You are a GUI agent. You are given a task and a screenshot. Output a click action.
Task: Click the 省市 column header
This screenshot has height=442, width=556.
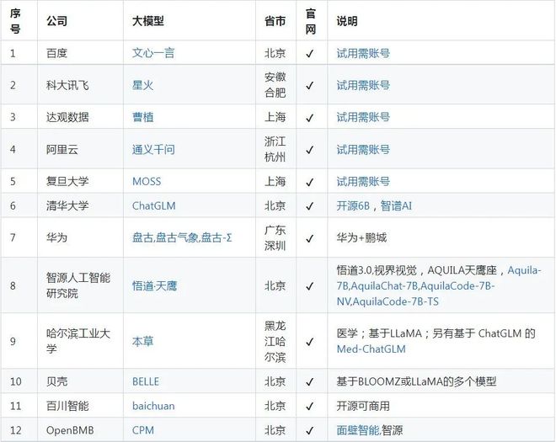click(x=275, y=21)
